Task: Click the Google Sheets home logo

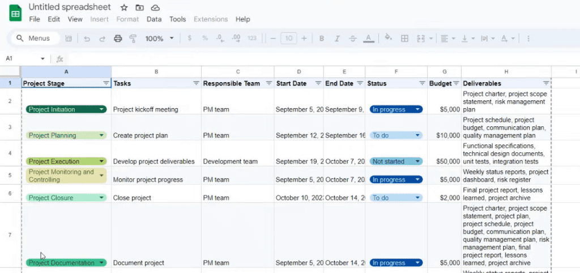Action: coord(15,14)
